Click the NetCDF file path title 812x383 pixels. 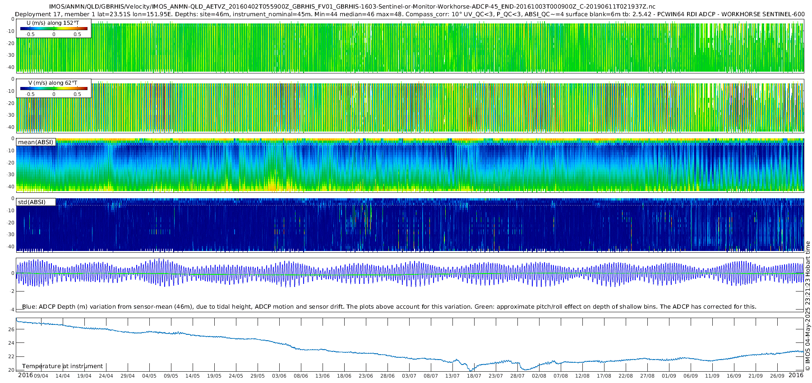352,7
